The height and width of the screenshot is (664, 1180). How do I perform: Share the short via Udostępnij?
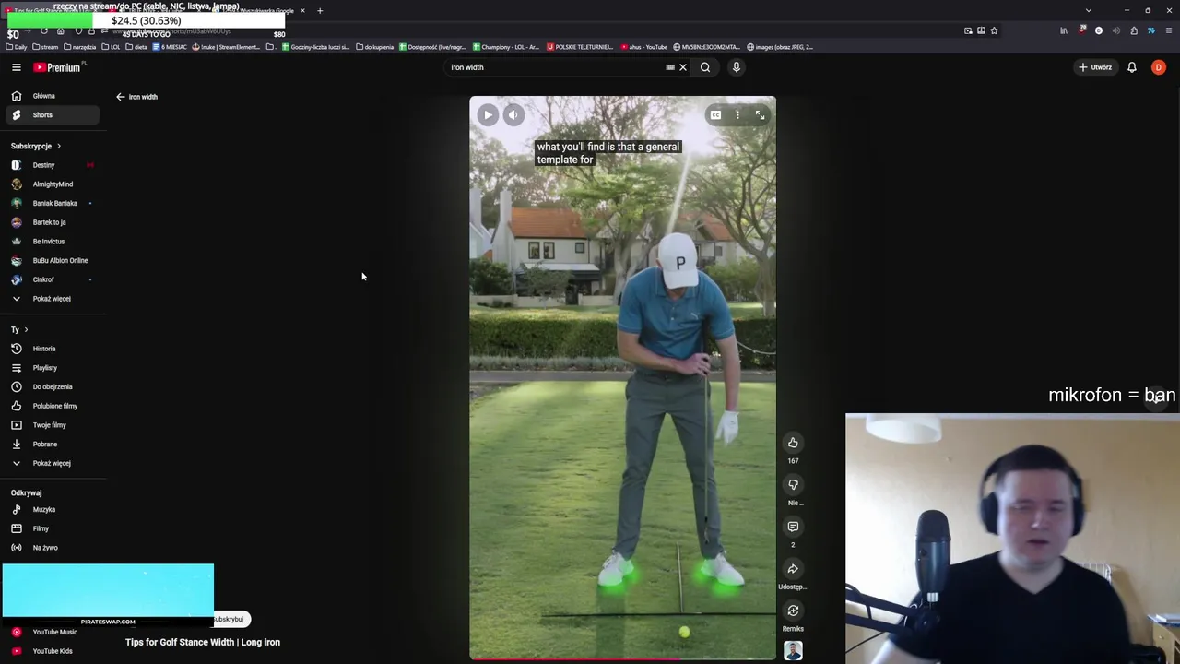(x=793, y=569)
